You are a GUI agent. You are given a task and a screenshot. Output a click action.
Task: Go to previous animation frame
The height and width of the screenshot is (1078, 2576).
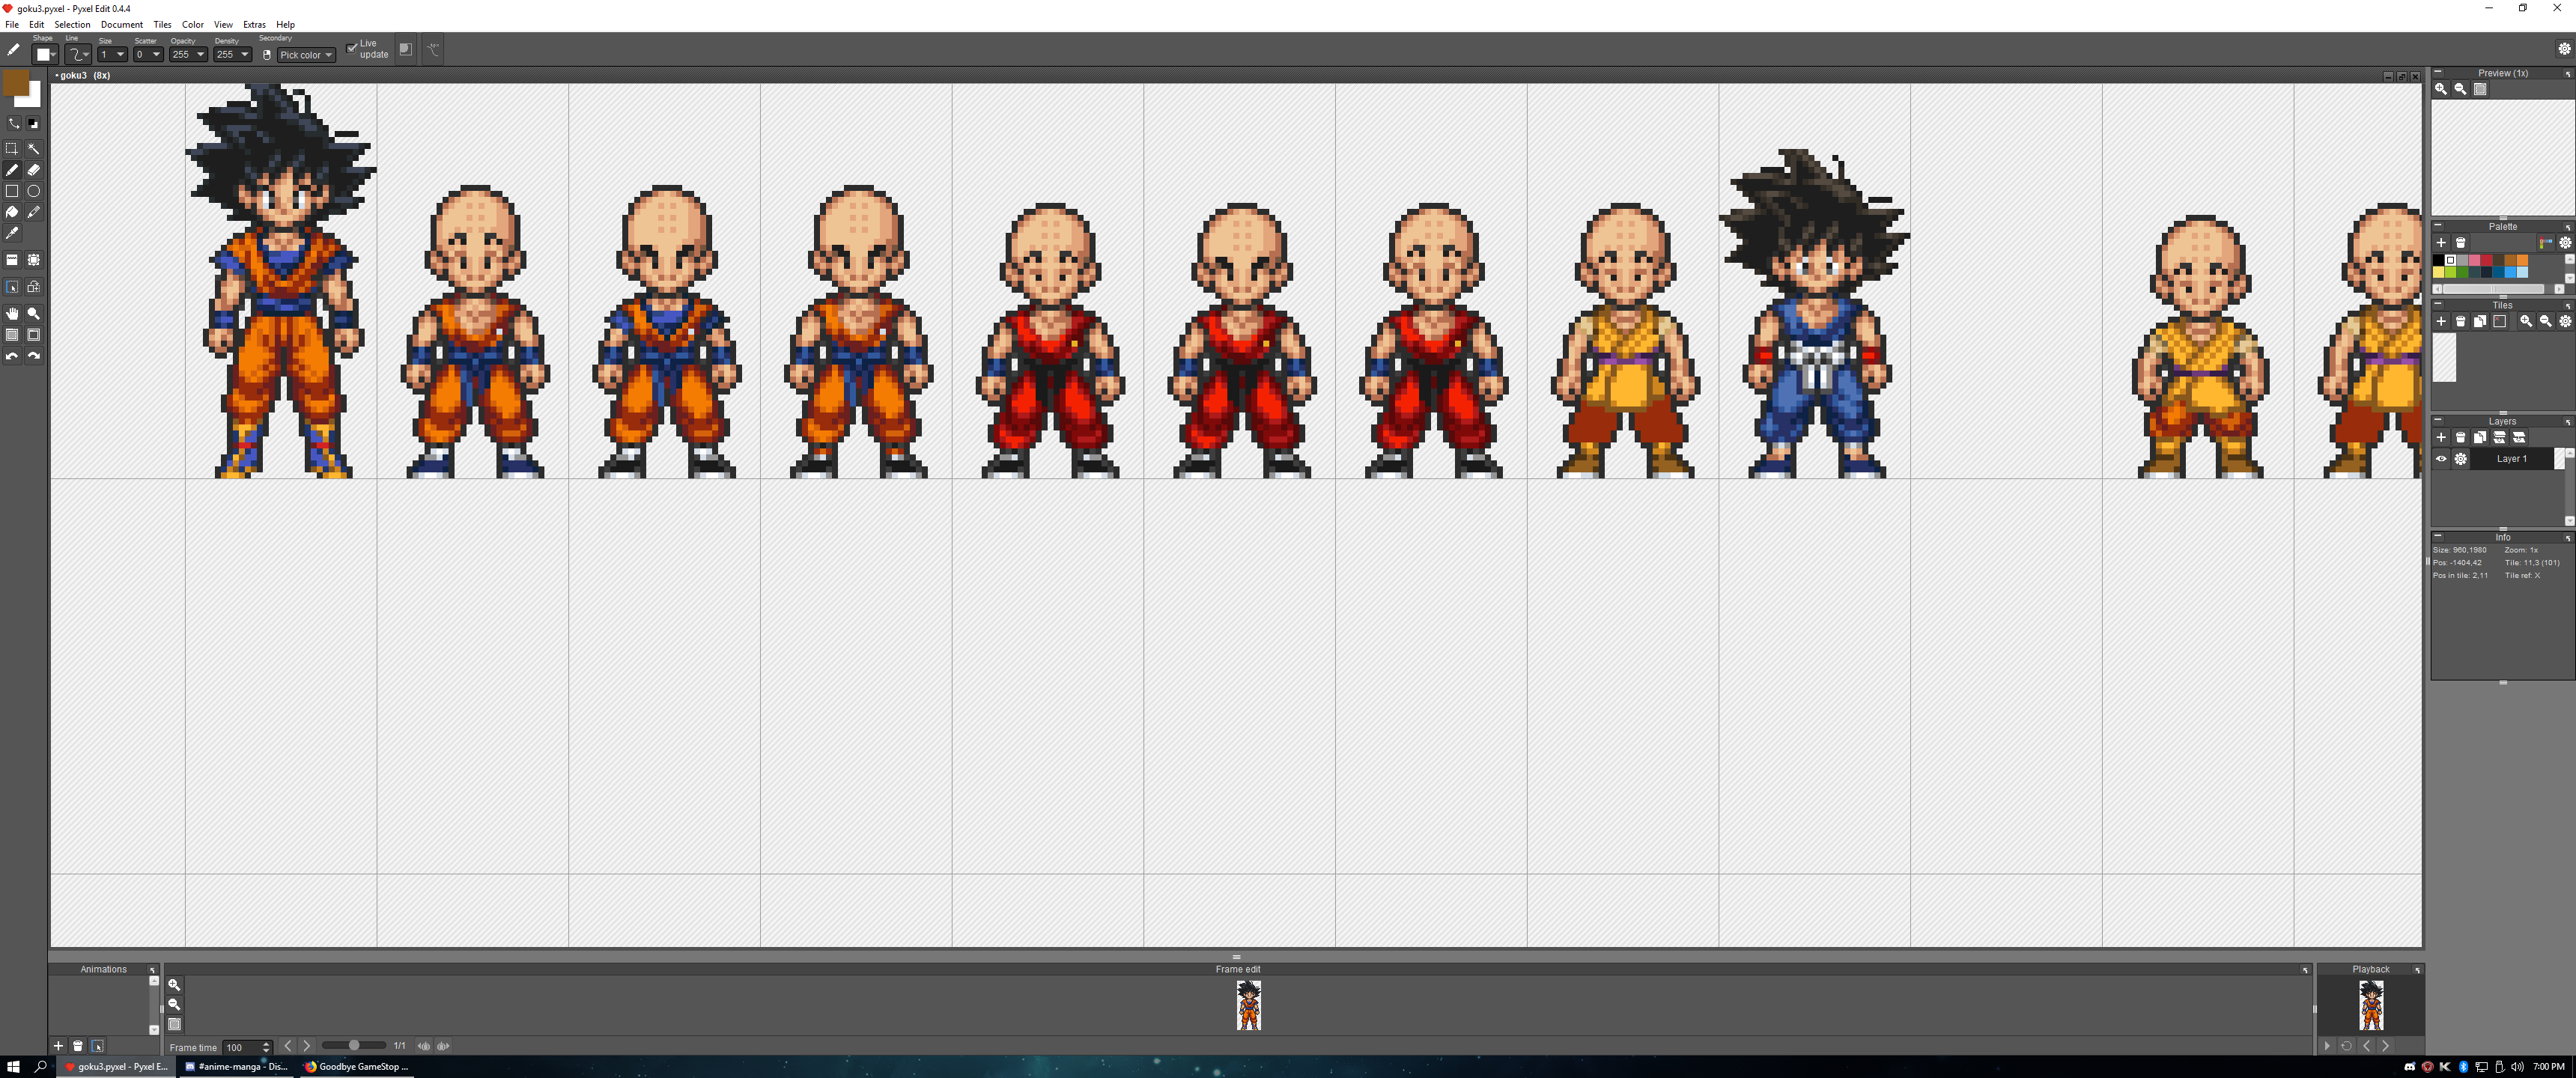click(288, 1046)
